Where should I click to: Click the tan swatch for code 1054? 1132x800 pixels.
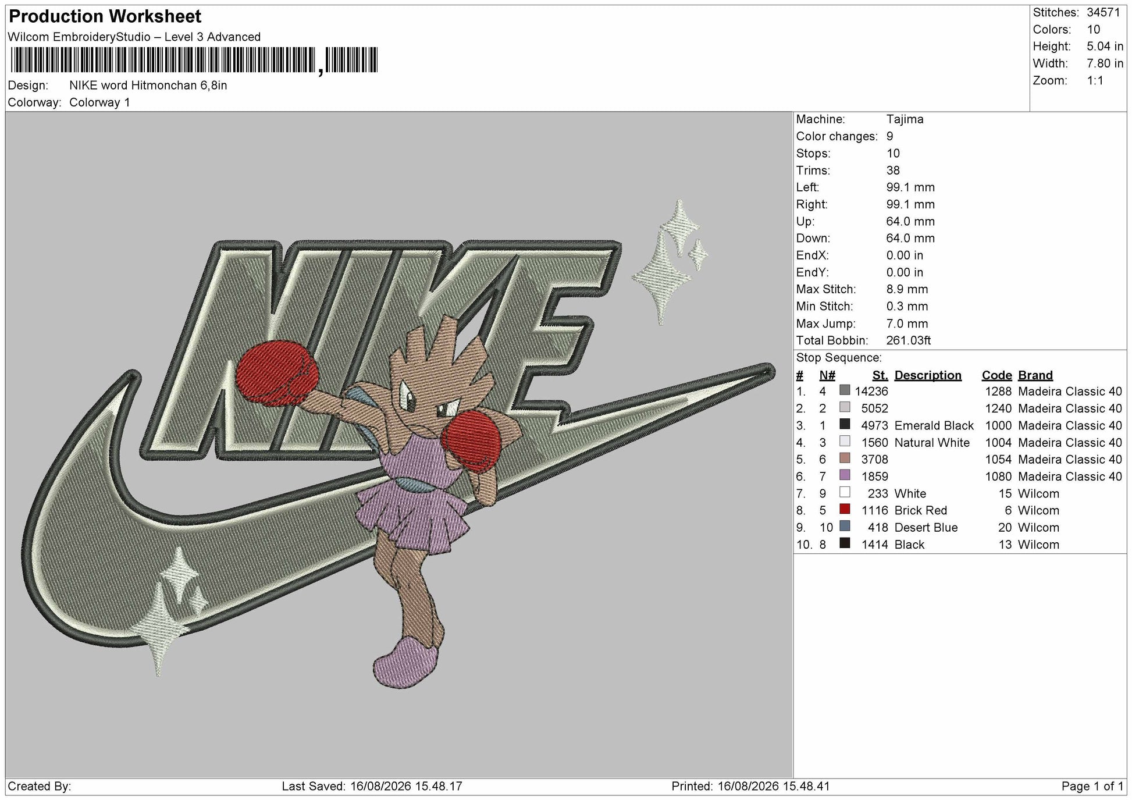click(845, 458)
